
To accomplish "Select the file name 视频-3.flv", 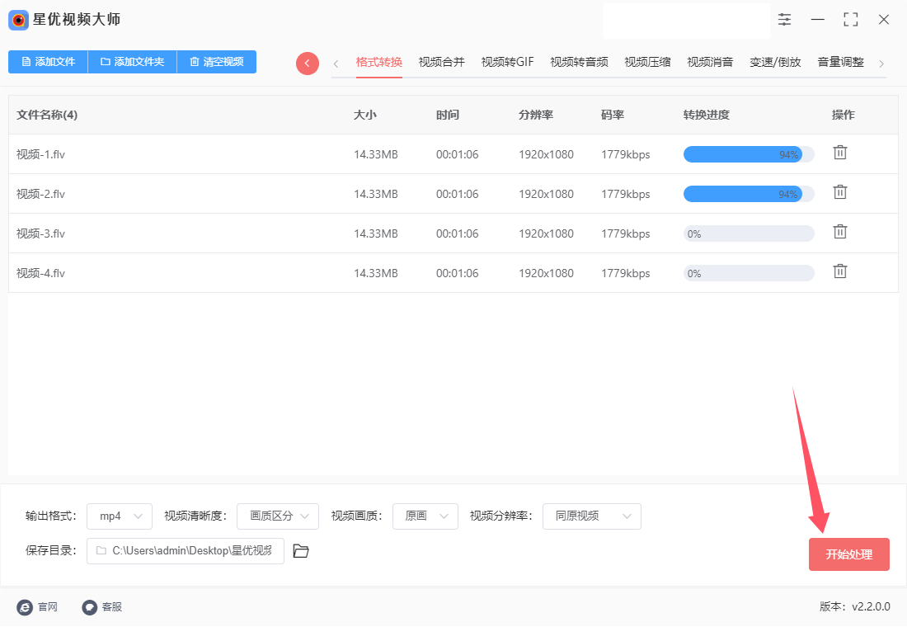I will 40,234.
